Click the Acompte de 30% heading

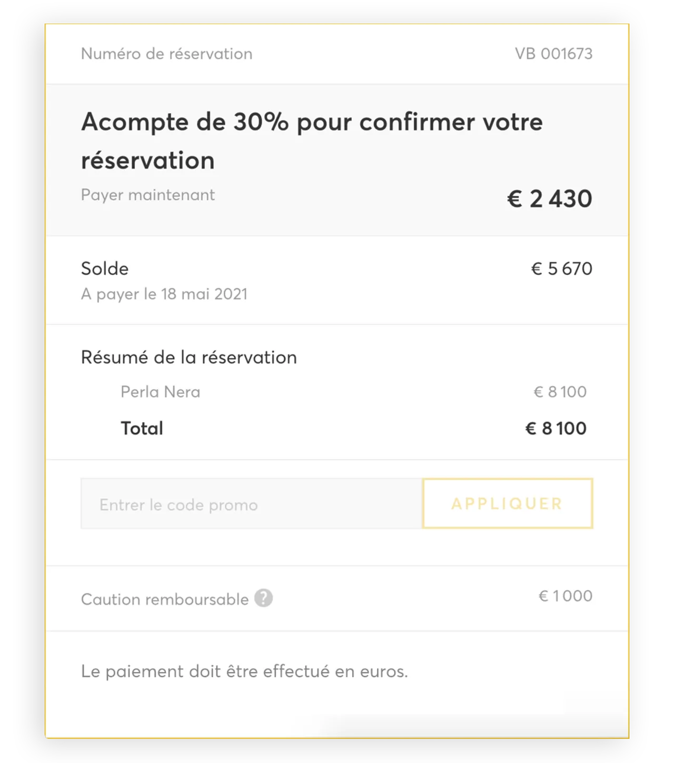pyautogui.click(x=312, y=122)
